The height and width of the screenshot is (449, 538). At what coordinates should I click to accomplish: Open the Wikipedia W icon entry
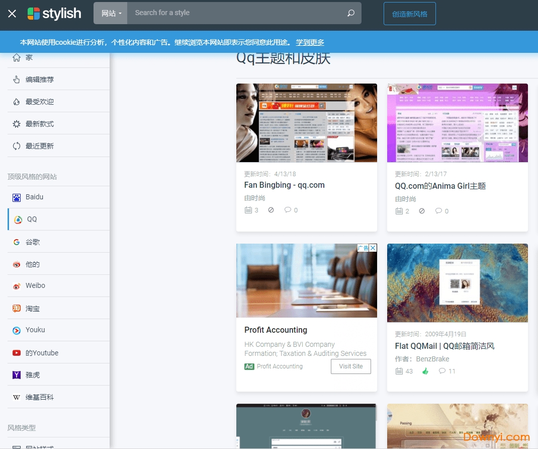17,397
